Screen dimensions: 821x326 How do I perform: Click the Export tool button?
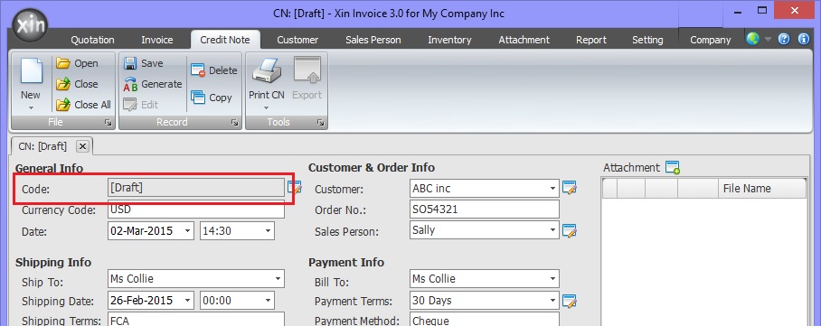(307, 79)
